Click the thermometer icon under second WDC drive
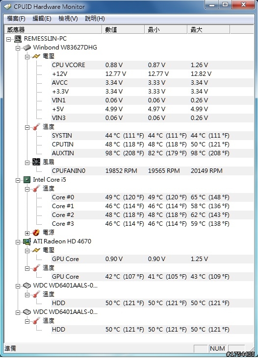 click(36, 321)
